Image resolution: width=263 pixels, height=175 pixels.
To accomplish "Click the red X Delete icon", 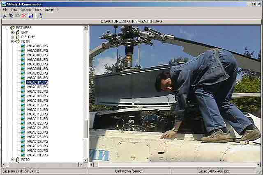I will pos(24,16).
